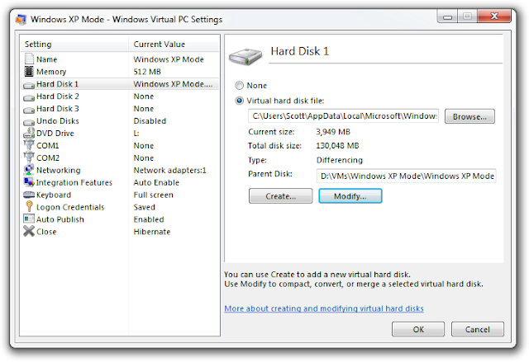
Task: Select the Virtual hard disk file radio button
Action: pyautogui.click(x=239, y=101)
